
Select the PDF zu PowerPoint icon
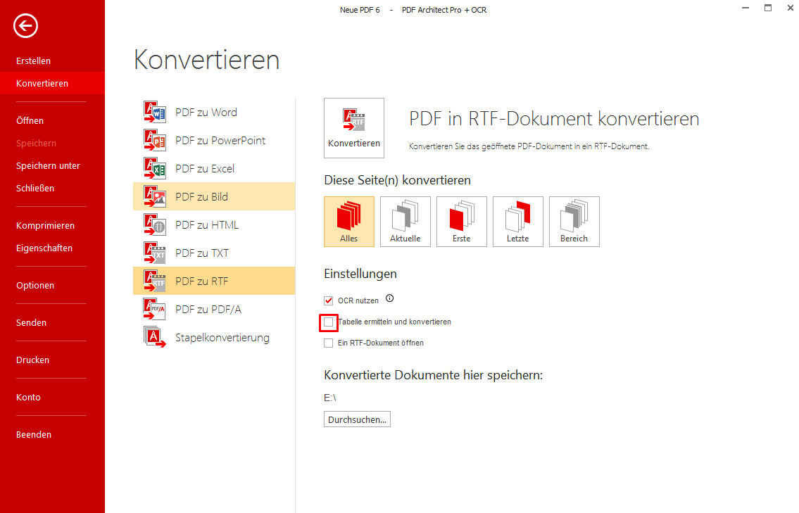(x=155, y=140)
